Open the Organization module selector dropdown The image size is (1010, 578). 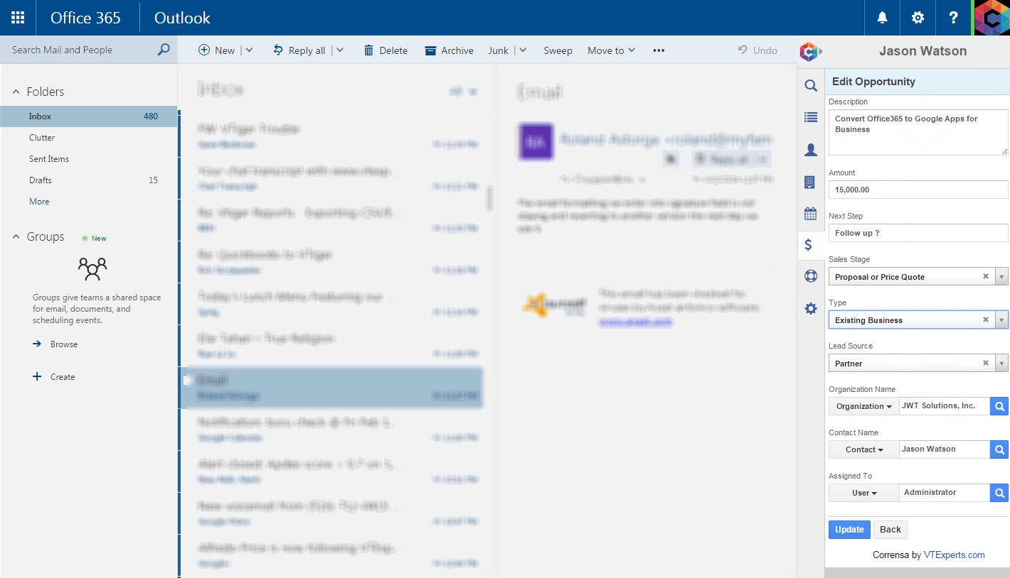(x=863, y=407)
